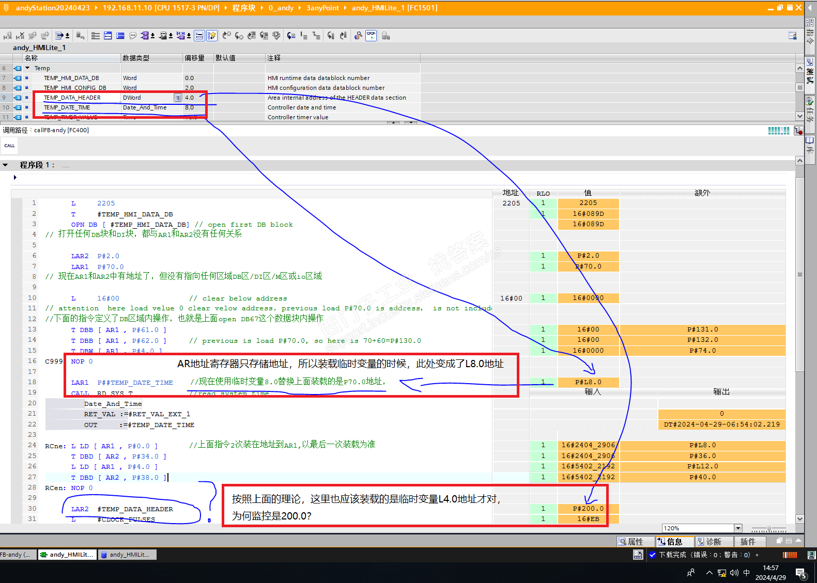The width and height of the screenshot is (817, 583).
Task: Click the favorites star toolbar icon
Action: click(212, 36)
